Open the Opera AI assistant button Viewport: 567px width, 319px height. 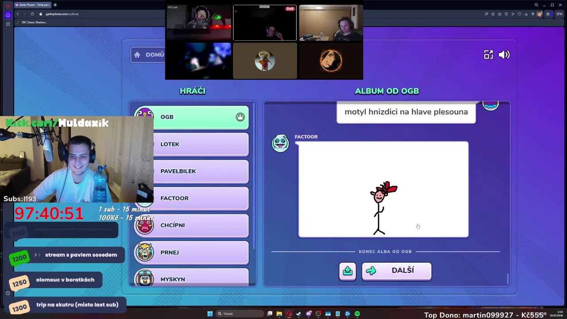[x=559, y=14]
